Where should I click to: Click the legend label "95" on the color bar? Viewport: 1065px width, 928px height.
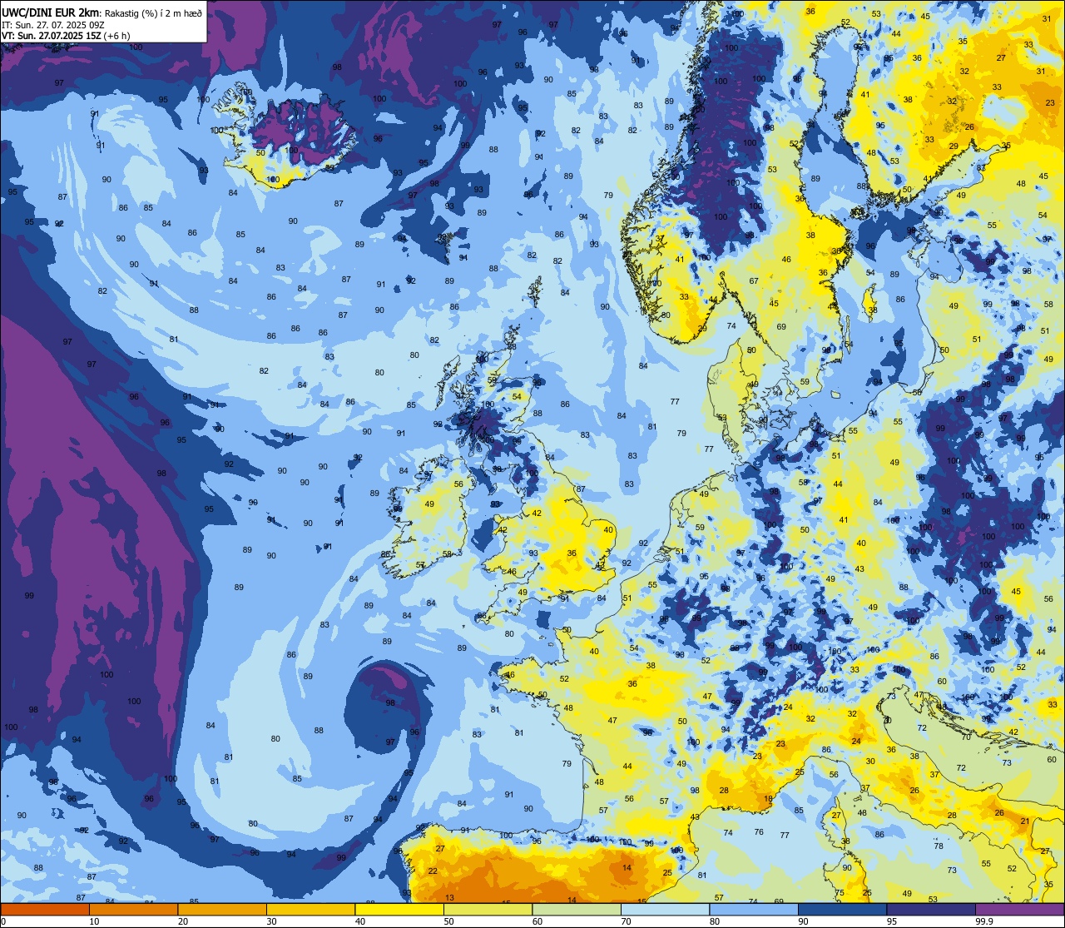click(892, 921)
